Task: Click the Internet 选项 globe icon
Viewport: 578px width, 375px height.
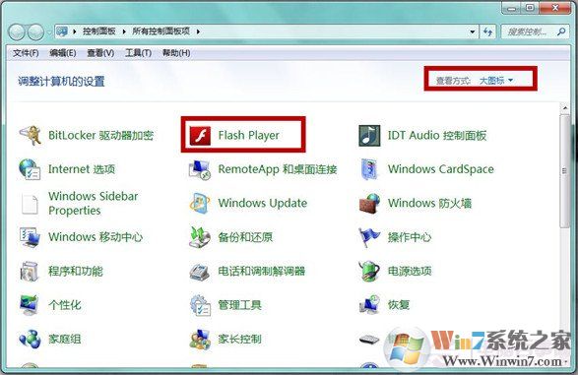Action: pyautogui.click(x=30, y=169)
